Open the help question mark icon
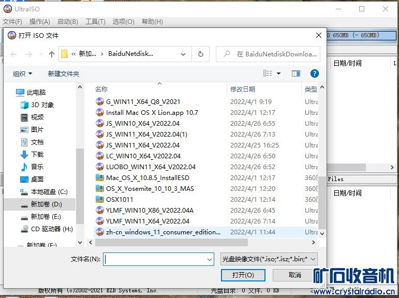The image size is (399, 298). (315, 73)
